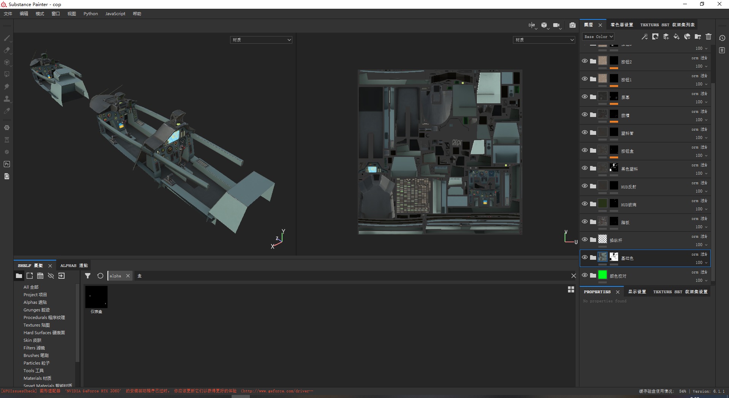The image size is (729, 398).
Task: Open the Photoshop export (Ps) button
Action: (x=7, y=164)
